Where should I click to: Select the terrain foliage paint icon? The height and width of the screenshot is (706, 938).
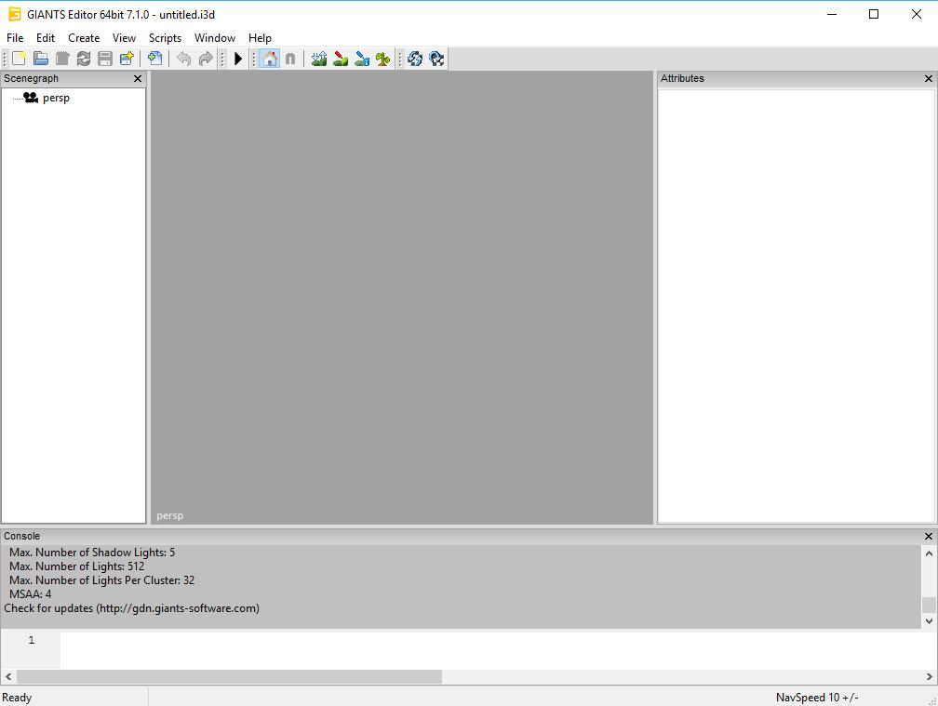382,59
